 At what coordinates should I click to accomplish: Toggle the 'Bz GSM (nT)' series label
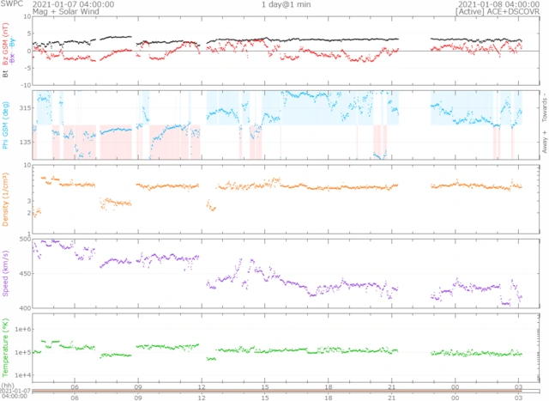pos(5,44)
